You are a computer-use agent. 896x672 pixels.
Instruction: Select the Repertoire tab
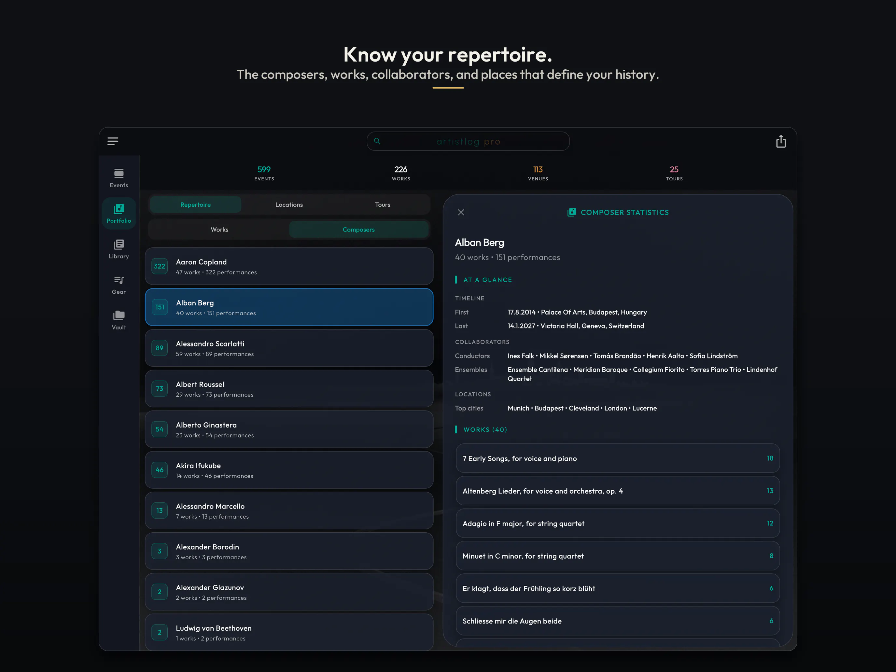point(195,204)
